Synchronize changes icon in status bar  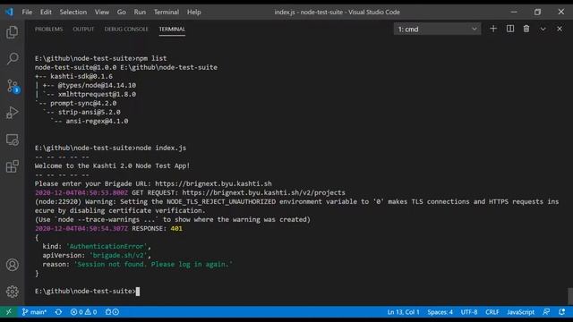[58, 312]
